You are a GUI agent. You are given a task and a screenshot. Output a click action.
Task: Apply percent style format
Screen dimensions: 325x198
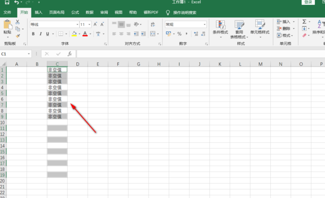click(x=179, y=34)
